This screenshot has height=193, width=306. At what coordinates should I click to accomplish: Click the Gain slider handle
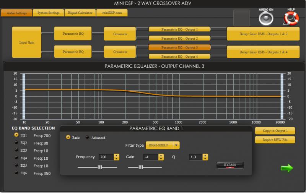pos(141,167)
